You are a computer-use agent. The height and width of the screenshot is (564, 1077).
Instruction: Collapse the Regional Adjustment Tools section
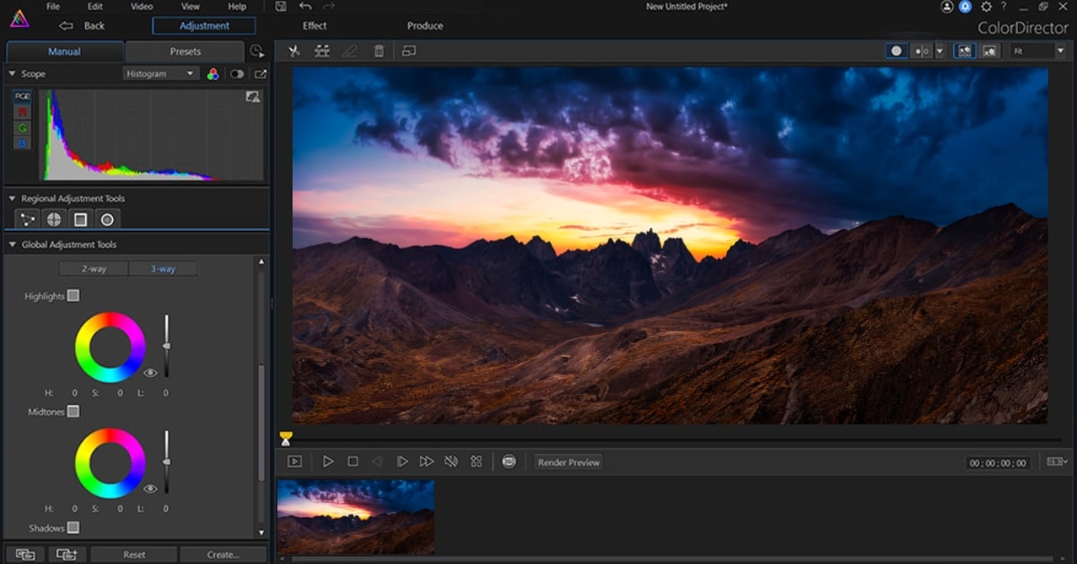tap(12, 198)
